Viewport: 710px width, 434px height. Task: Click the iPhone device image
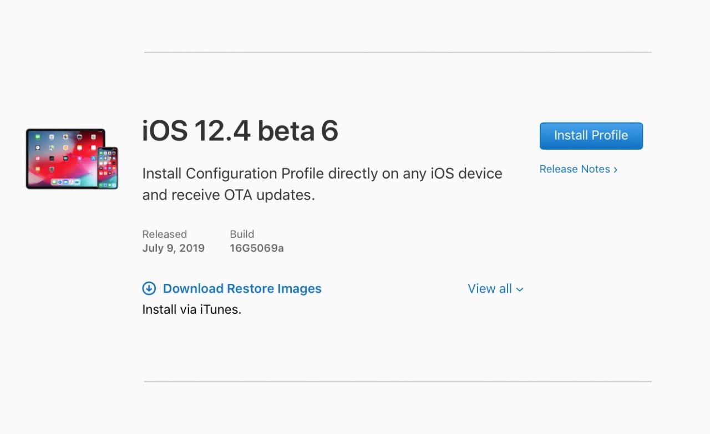click(108, 167)
